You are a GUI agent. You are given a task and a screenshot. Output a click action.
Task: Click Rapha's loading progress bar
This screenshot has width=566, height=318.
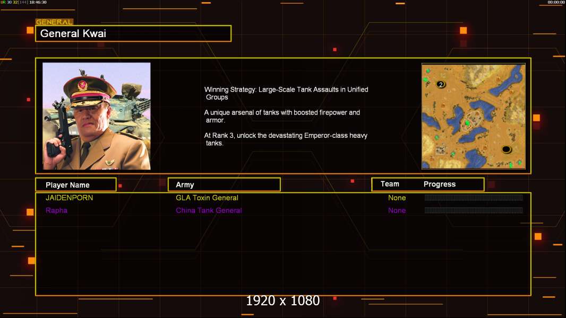pyautogui.click(x=474, y=210)
